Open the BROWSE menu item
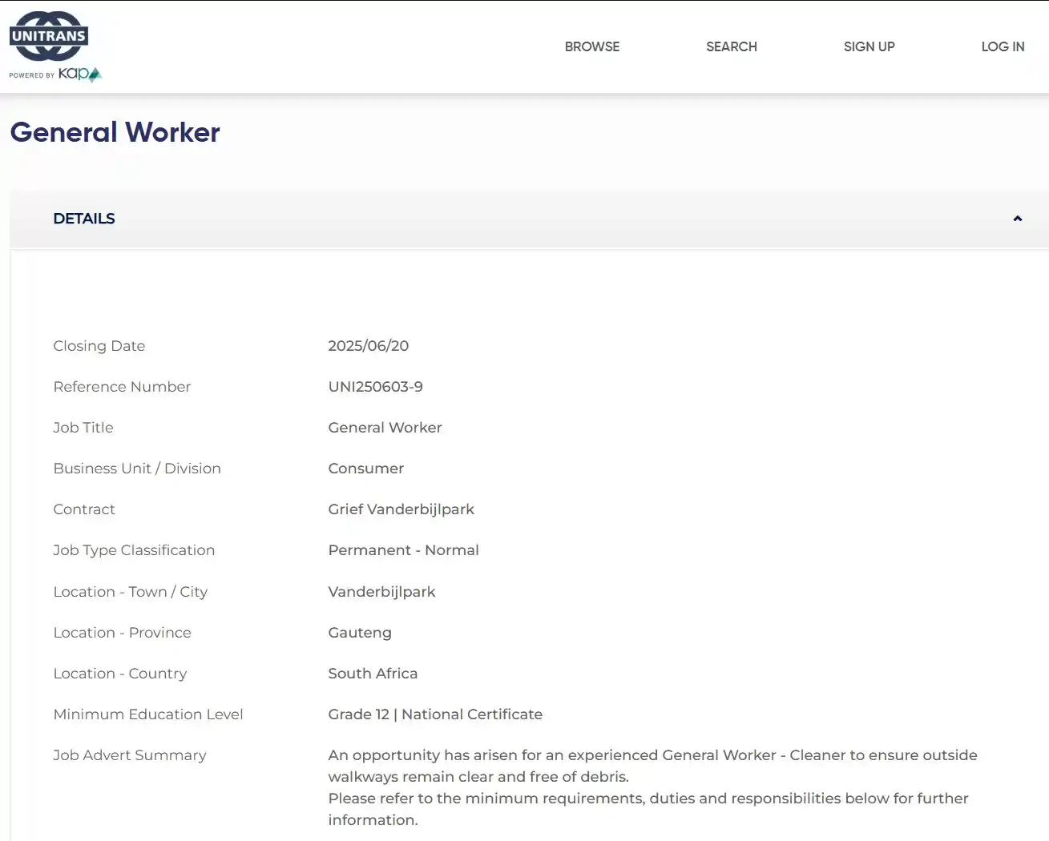Viewport: 1049px width, 841px height. pyautogui.click(x=591, y=46)
